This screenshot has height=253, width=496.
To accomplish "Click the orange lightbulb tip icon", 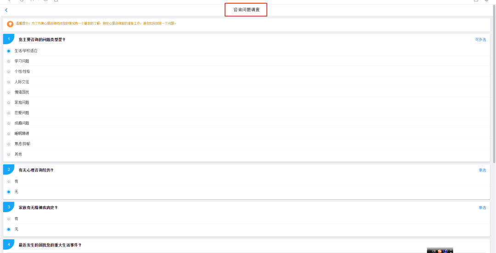I will [x=10, y=24].
